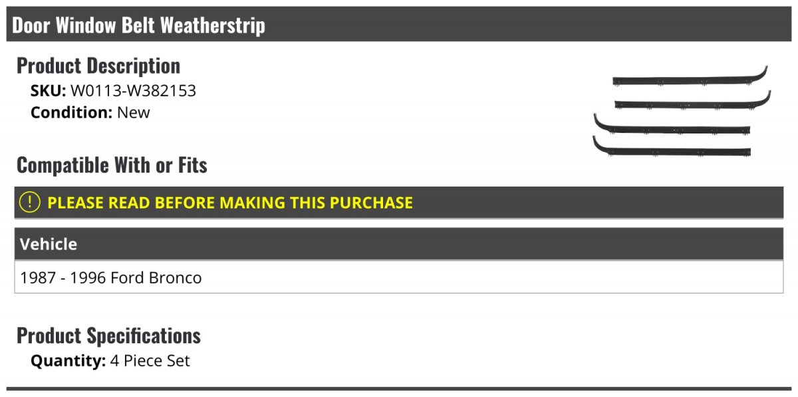This screenshot has height=397, width=798.
Task: Click the Condition value New
Action: (x=134, y=112)
